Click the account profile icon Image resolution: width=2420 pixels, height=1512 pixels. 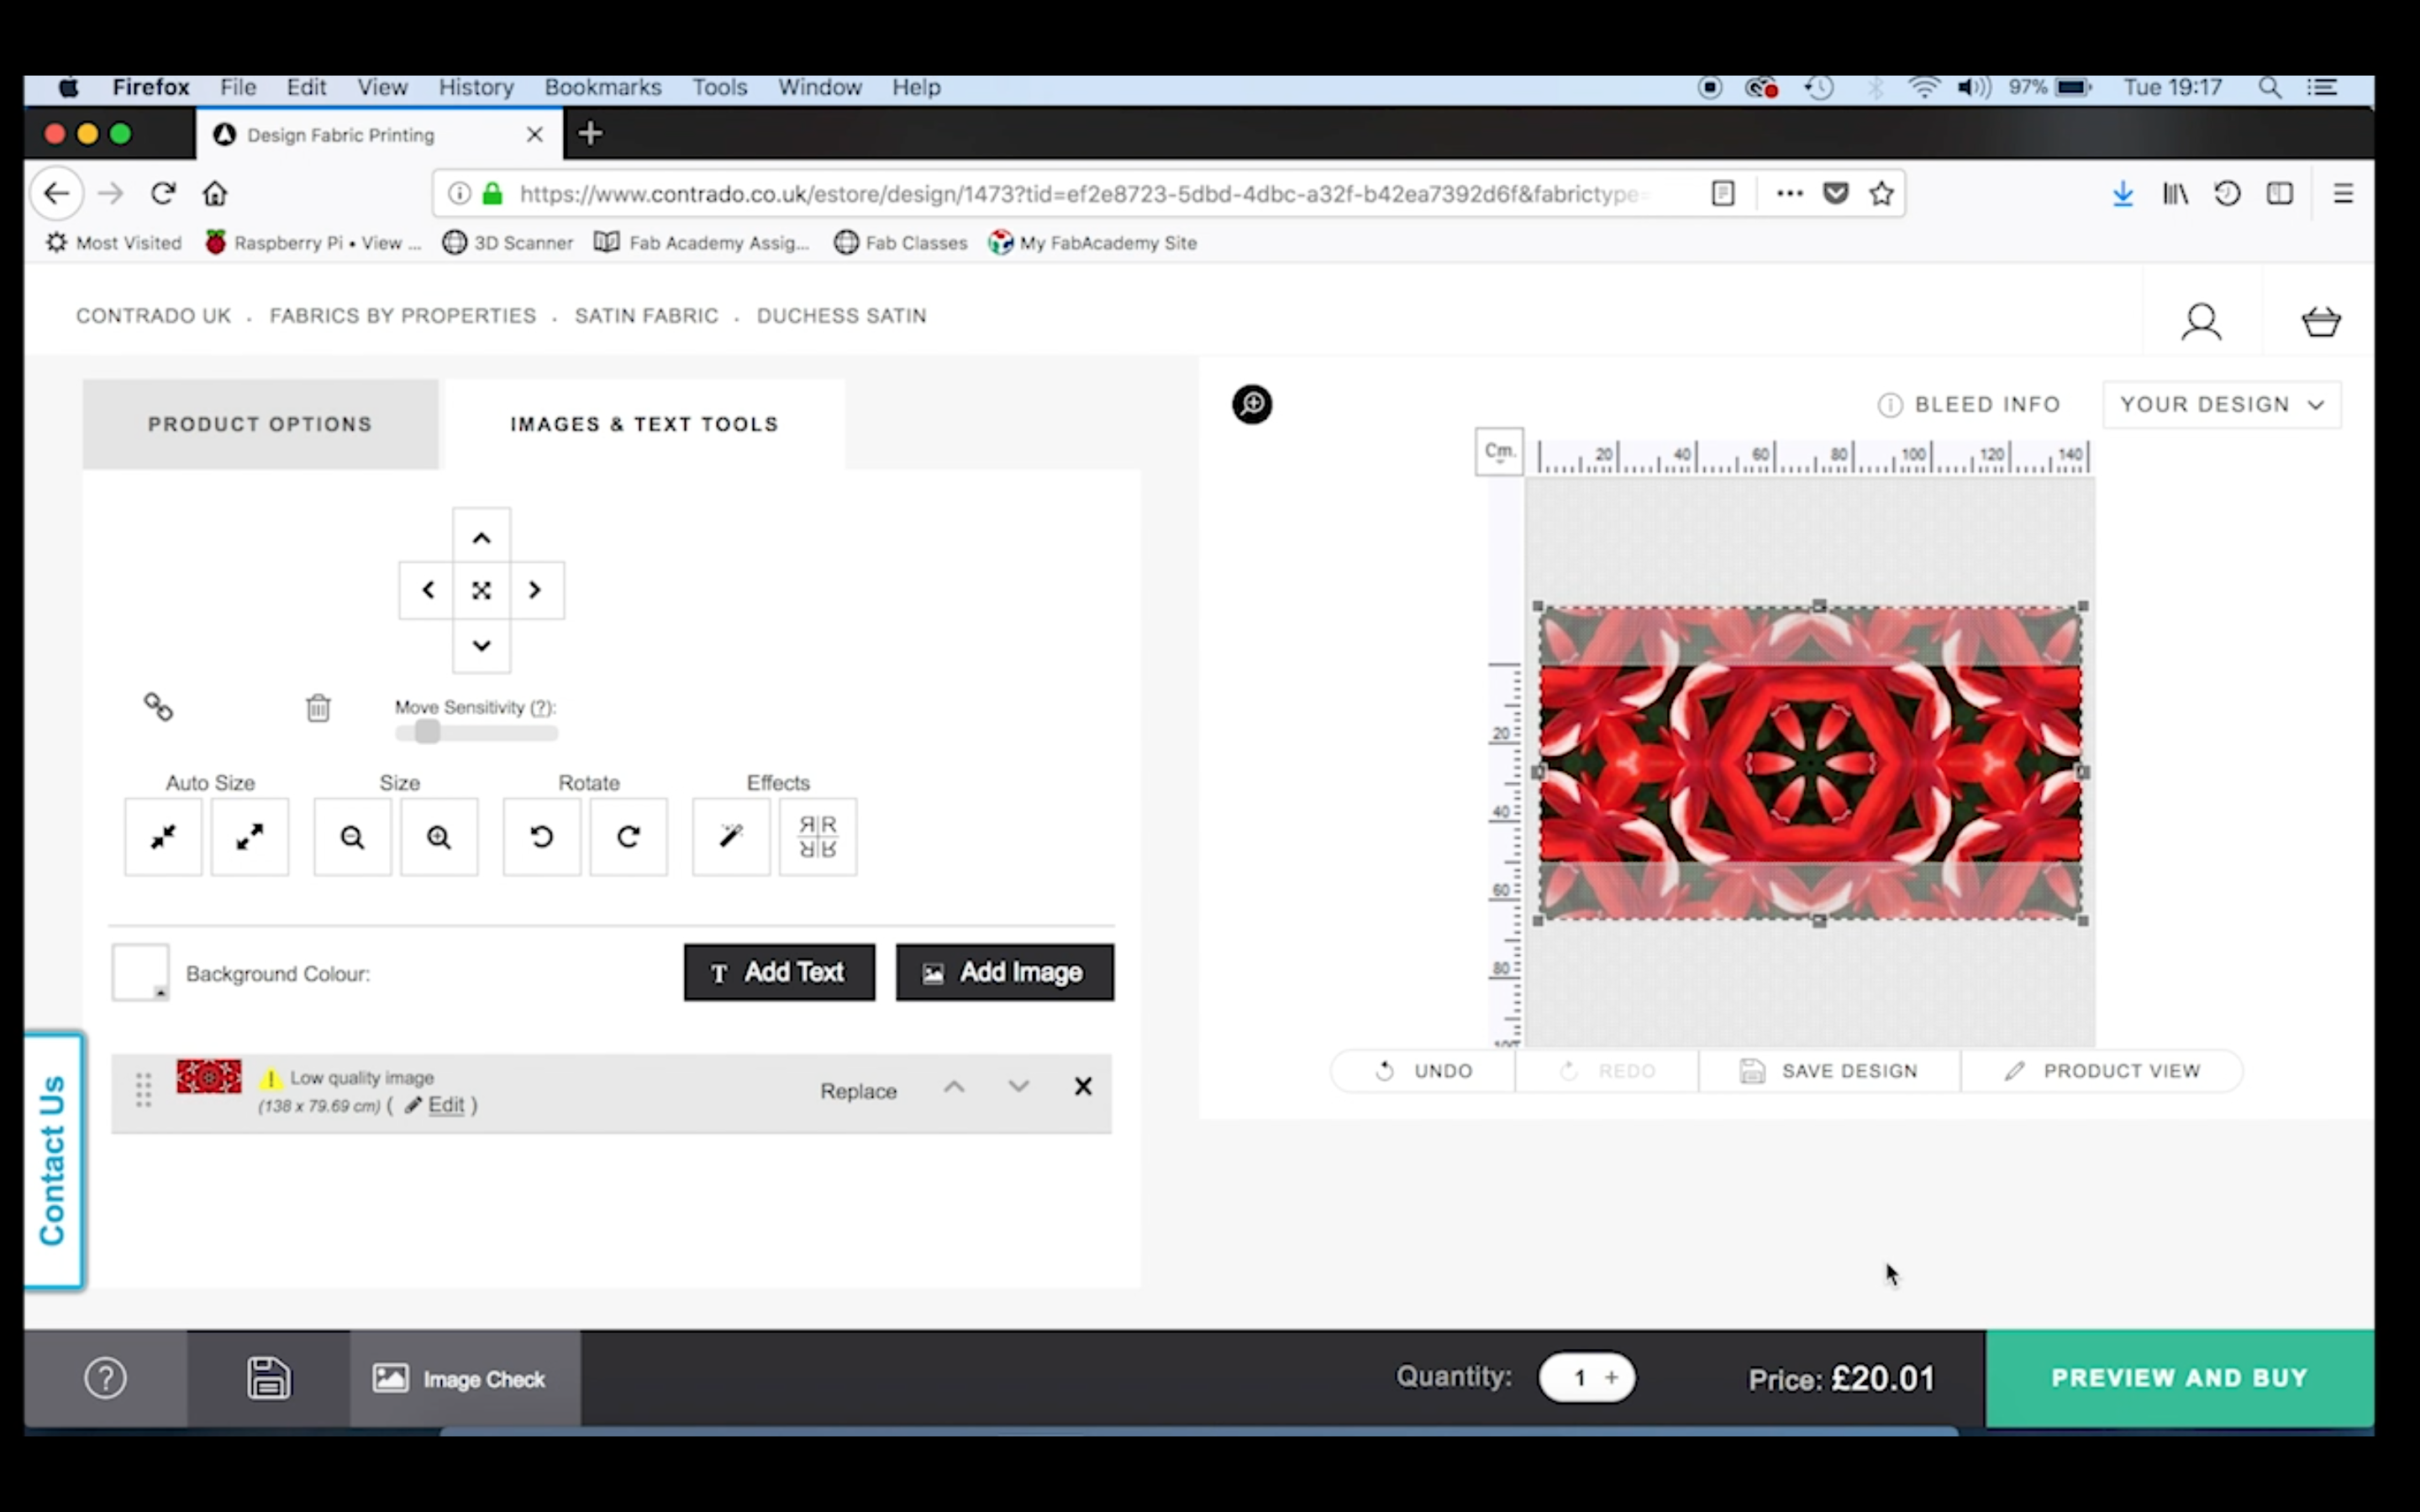2202,321
